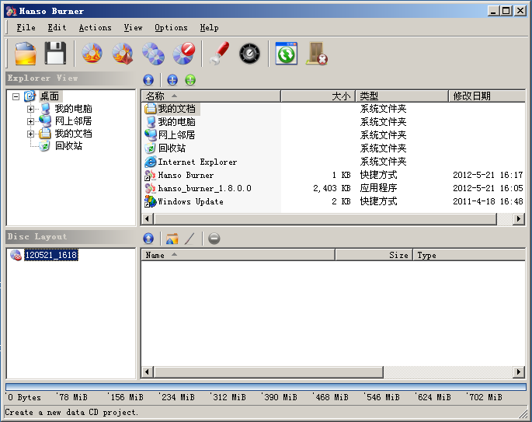Viewport: 532px width, 422px height.
Task: Sort file list by 类型 column
Action: point(402,96)
